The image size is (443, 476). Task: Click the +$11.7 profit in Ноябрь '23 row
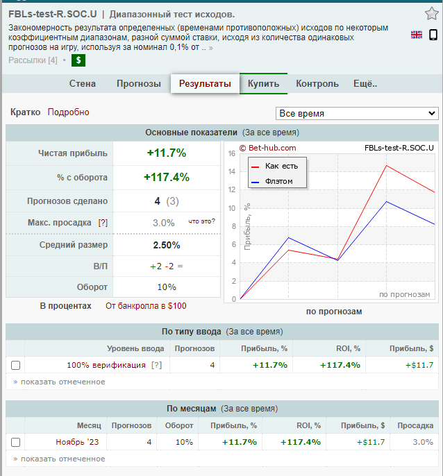[x=371, y=442]
